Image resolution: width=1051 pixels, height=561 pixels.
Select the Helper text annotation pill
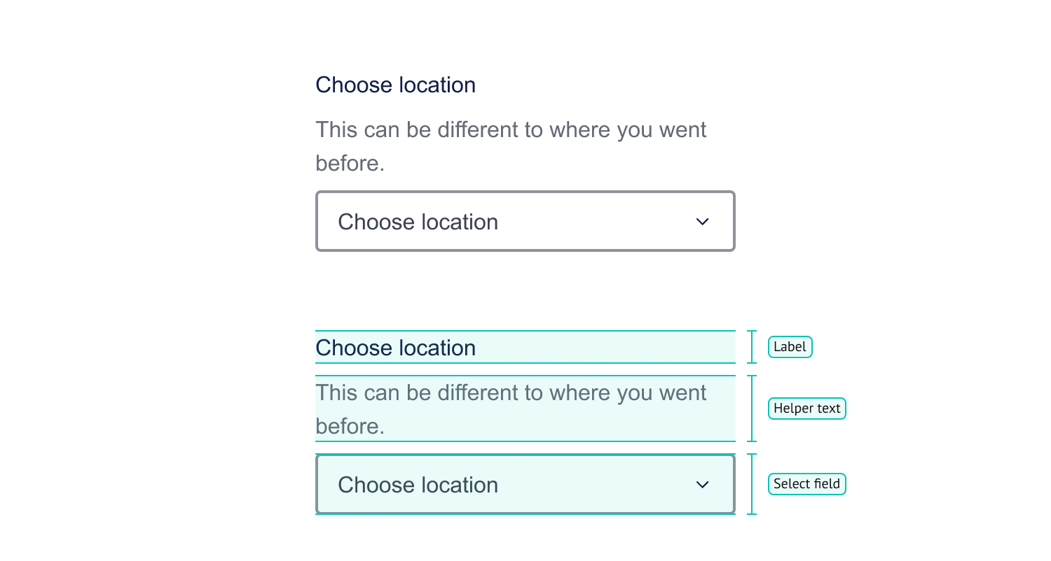[806, 409]
